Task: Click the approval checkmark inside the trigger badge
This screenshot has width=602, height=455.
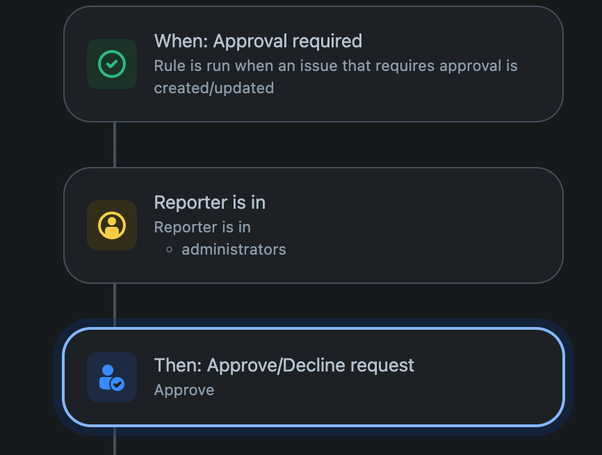Action: coord(111,64)
